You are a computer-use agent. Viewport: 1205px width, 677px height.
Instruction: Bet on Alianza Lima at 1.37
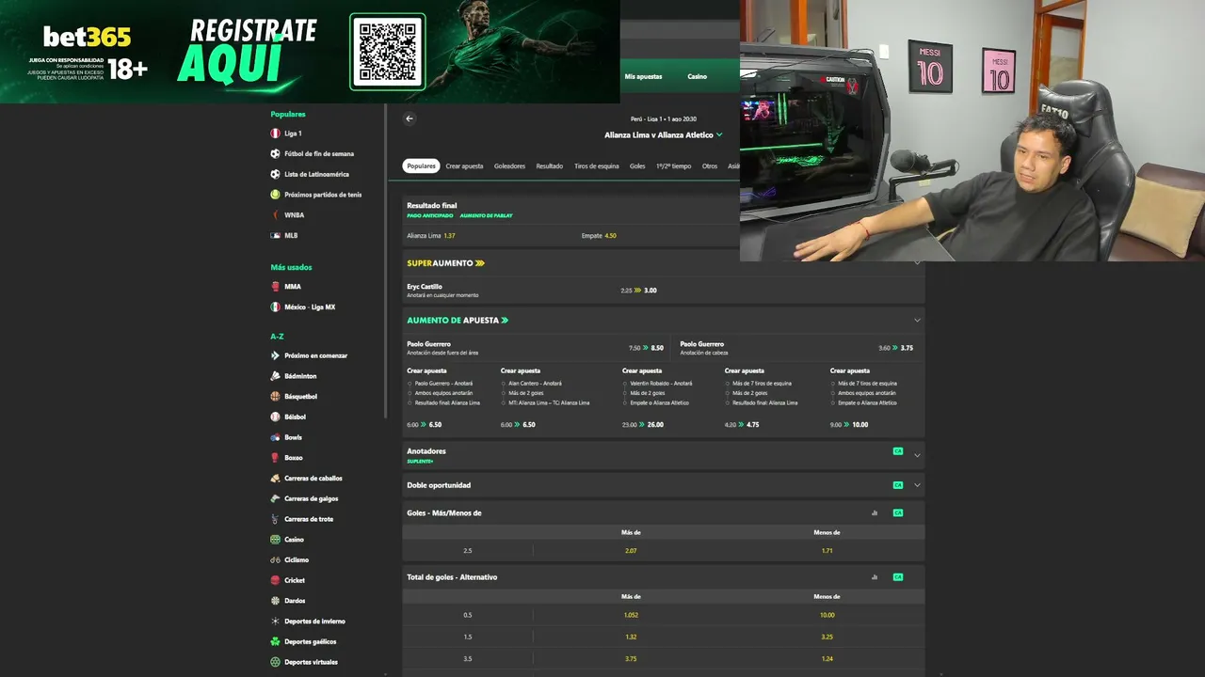click(x=490, y=236)
